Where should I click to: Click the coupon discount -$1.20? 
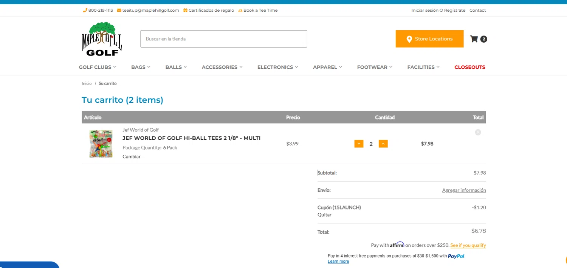click(479, 207)
